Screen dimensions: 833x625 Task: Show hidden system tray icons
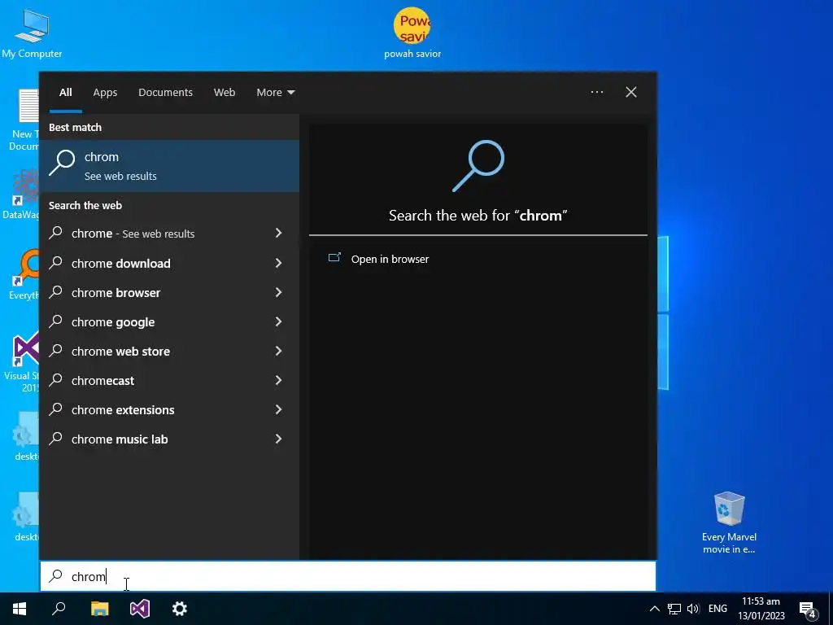click(655, 609)
